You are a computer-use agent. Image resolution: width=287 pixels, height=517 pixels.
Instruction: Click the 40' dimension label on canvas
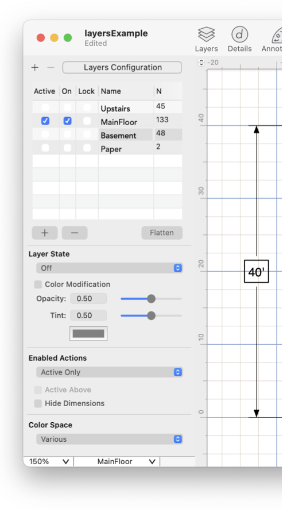(x=257, y=272)
